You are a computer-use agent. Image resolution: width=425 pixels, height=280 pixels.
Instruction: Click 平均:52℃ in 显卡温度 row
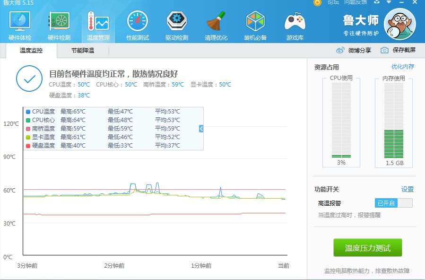[x=167, y=137]
